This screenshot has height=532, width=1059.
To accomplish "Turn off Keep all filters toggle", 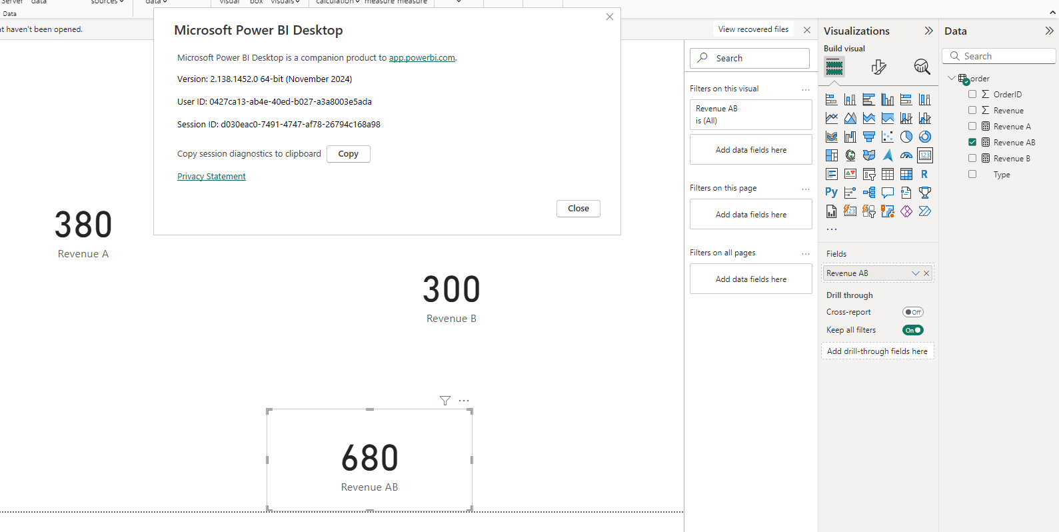I will coord(913,330).
